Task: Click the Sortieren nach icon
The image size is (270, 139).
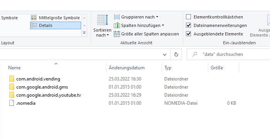Action: coord(103,20)
